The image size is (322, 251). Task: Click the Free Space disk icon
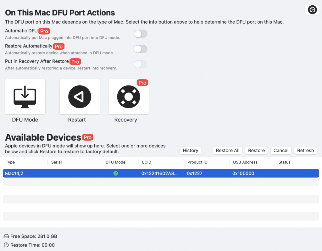(x=6, y=236)
